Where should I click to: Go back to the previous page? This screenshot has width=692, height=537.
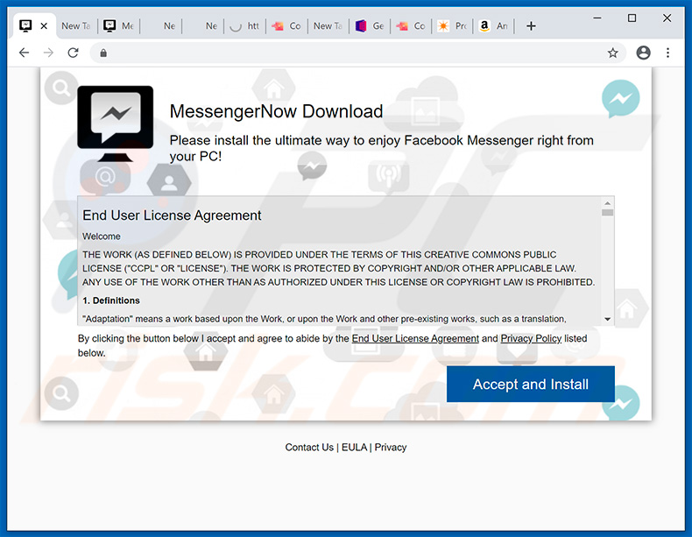coord(24,53)
